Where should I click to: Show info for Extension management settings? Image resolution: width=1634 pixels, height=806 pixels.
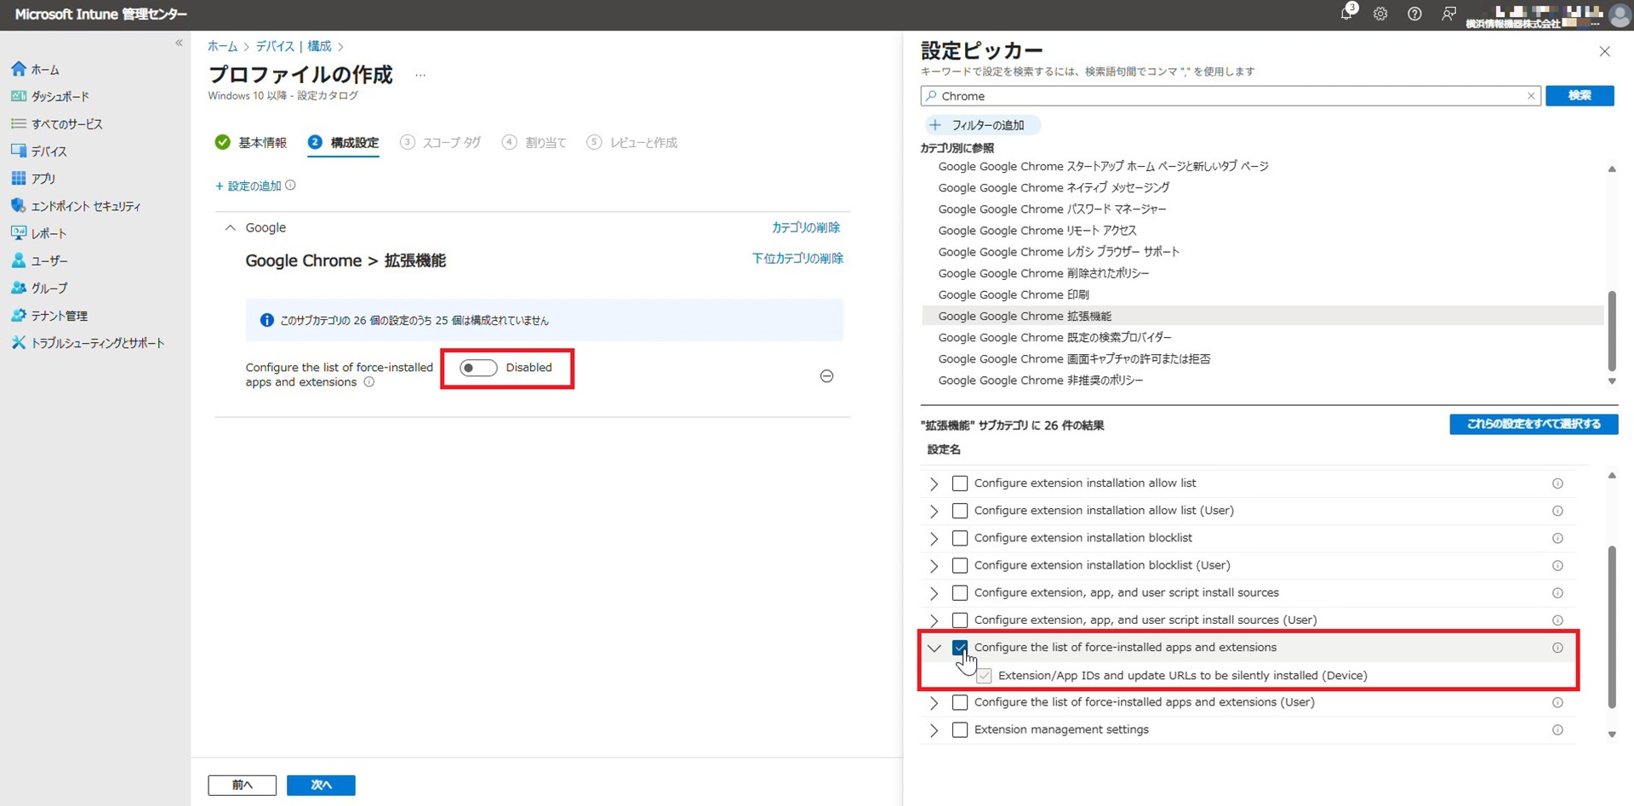click(1557, 730)
